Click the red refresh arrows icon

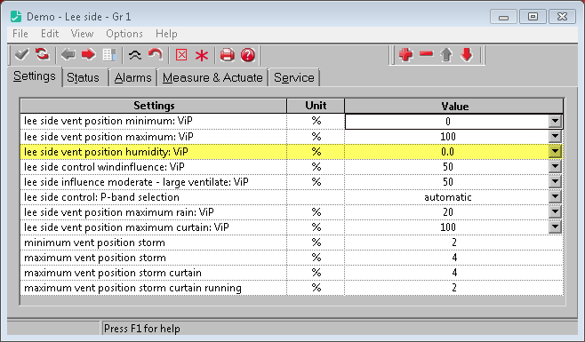(x=42, y=55)
